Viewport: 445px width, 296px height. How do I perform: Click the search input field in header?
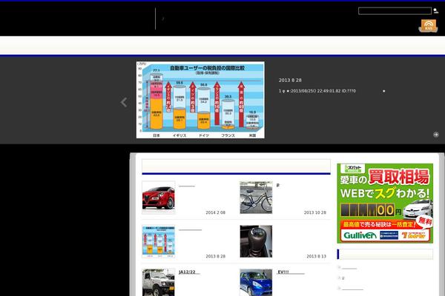click(395, 11)
